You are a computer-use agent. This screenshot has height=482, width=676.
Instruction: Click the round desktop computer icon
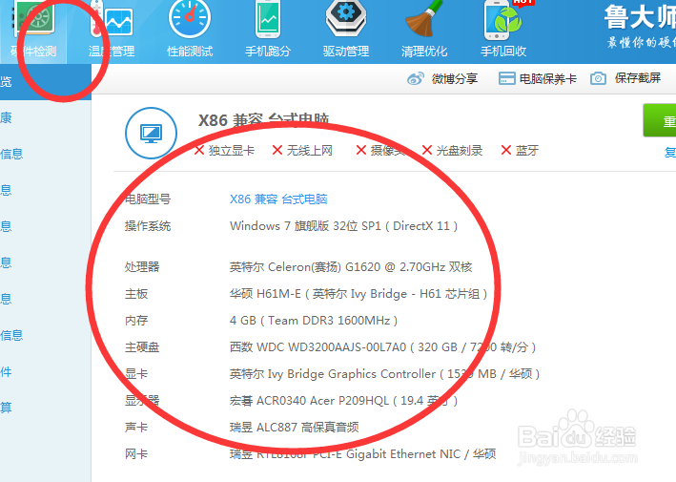pyautogui.click(x=151, y=133)
